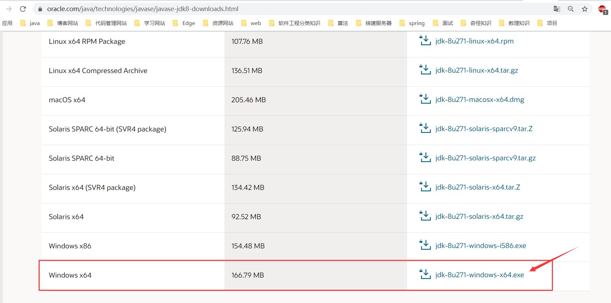Click download icon for solaris-x64.tar.Z
This screenshot has height=303, width=611.
[425, 186]
